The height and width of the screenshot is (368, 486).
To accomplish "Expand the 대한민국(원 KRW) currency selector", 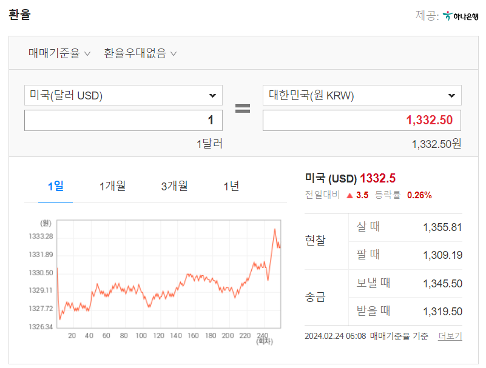I will click(362, 95).
